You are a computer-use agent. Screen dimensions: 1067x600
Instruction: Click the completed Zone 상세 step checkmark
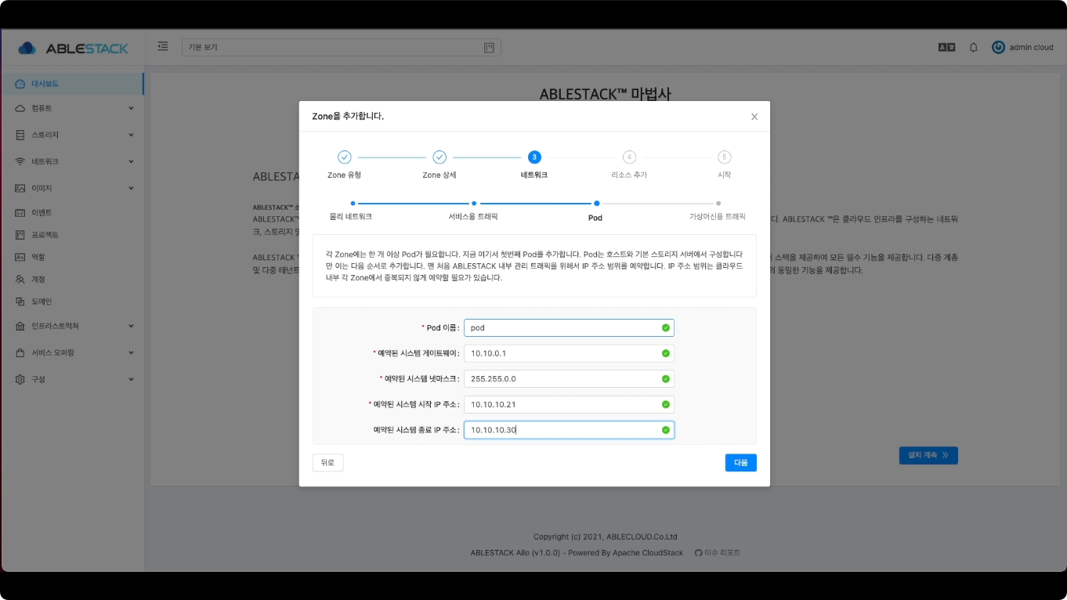439,157
